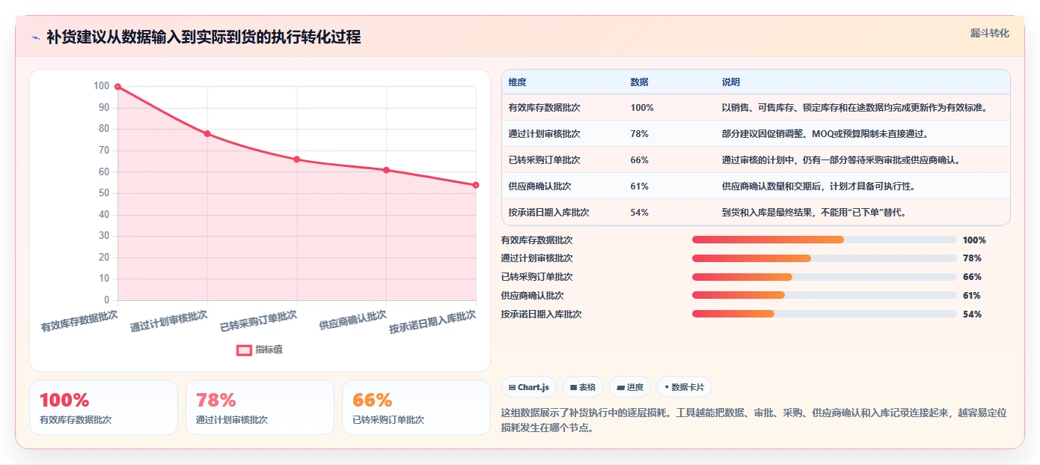The image size is (1040, 465).
Task: Select the 数据卡片 chip
Action: [684, 387]
